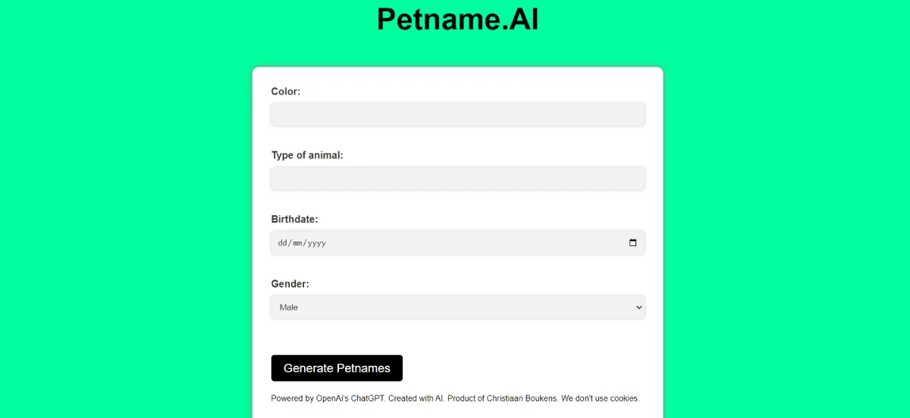Focus the Type of animal input field
Viewport: 910px width, 418px height.
click(458, 179)
